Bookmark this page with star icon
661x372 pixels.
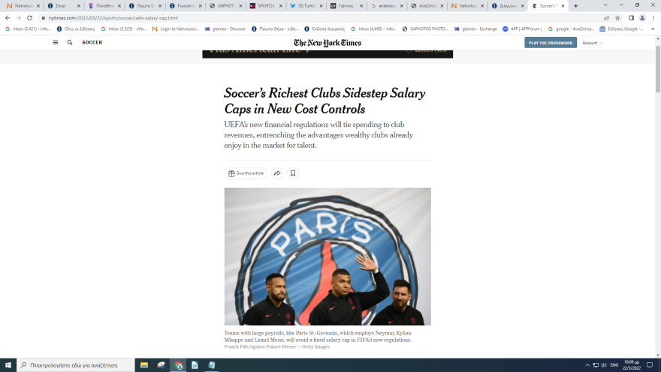pos(617,18)
